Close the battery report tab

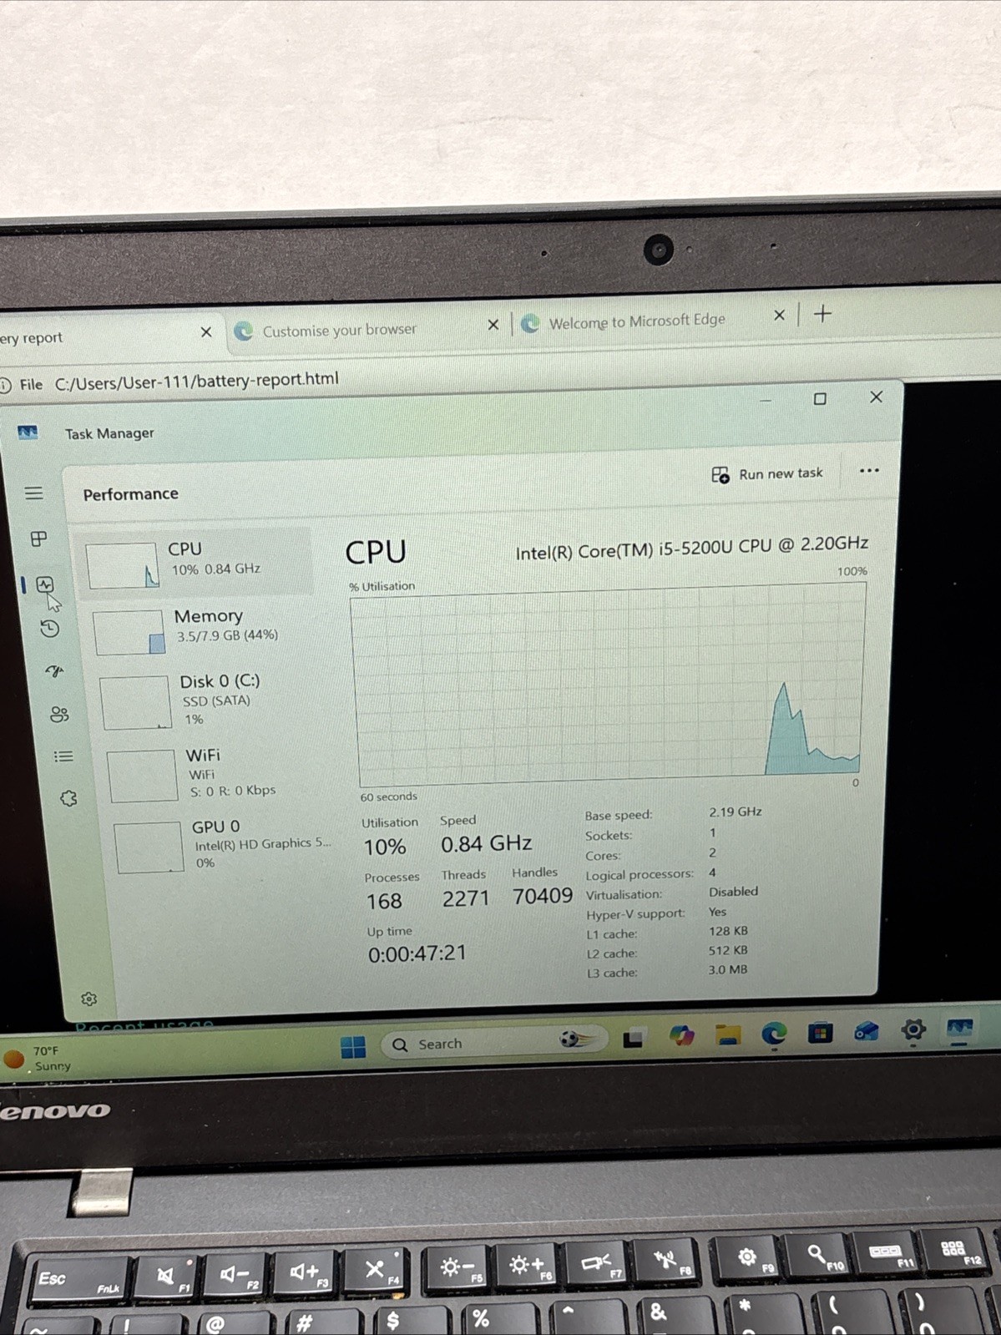coord(205,332)
